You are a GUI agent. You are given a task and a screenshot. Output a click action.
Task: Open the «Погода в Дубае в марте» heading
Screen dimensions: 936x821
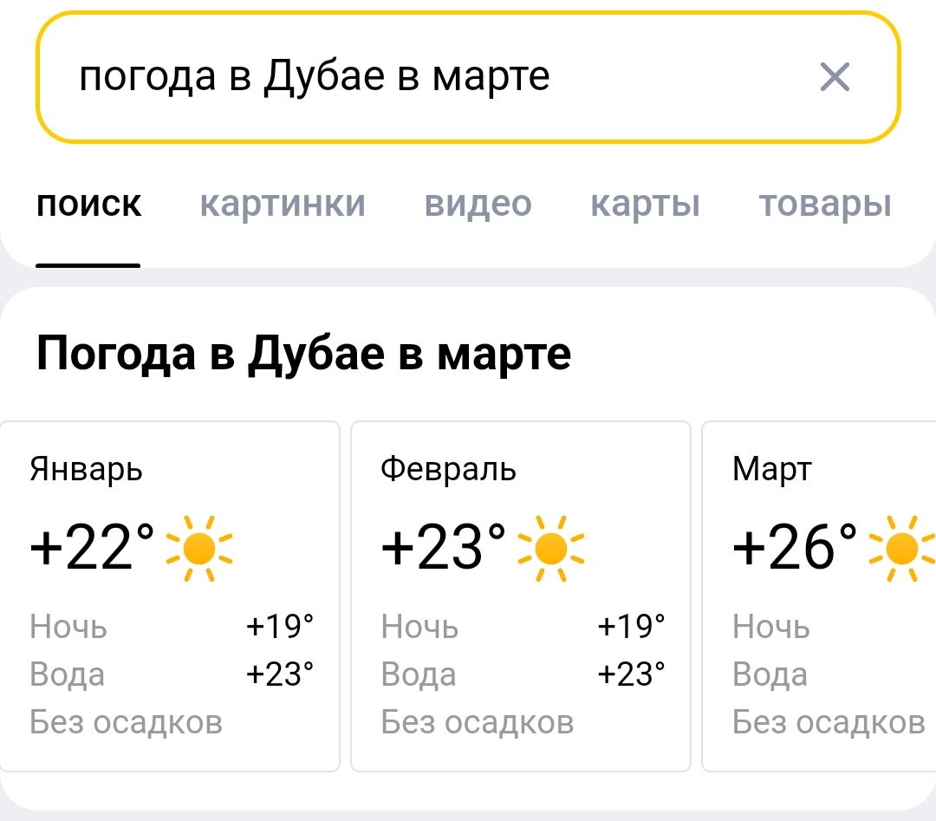coord(303,354)
